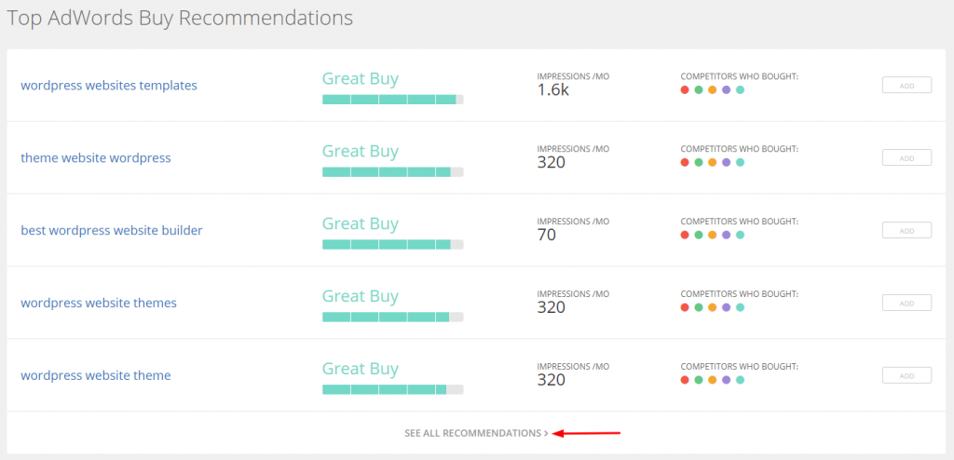The height and width of the screenshot is (460, 954).
Task: Expand See All Recommendations
Action: (476, 433)
